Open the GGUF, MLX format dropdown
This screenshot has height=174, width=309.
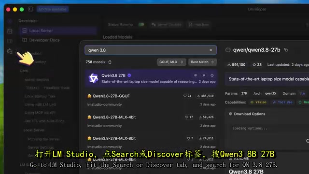coord(171,62)
